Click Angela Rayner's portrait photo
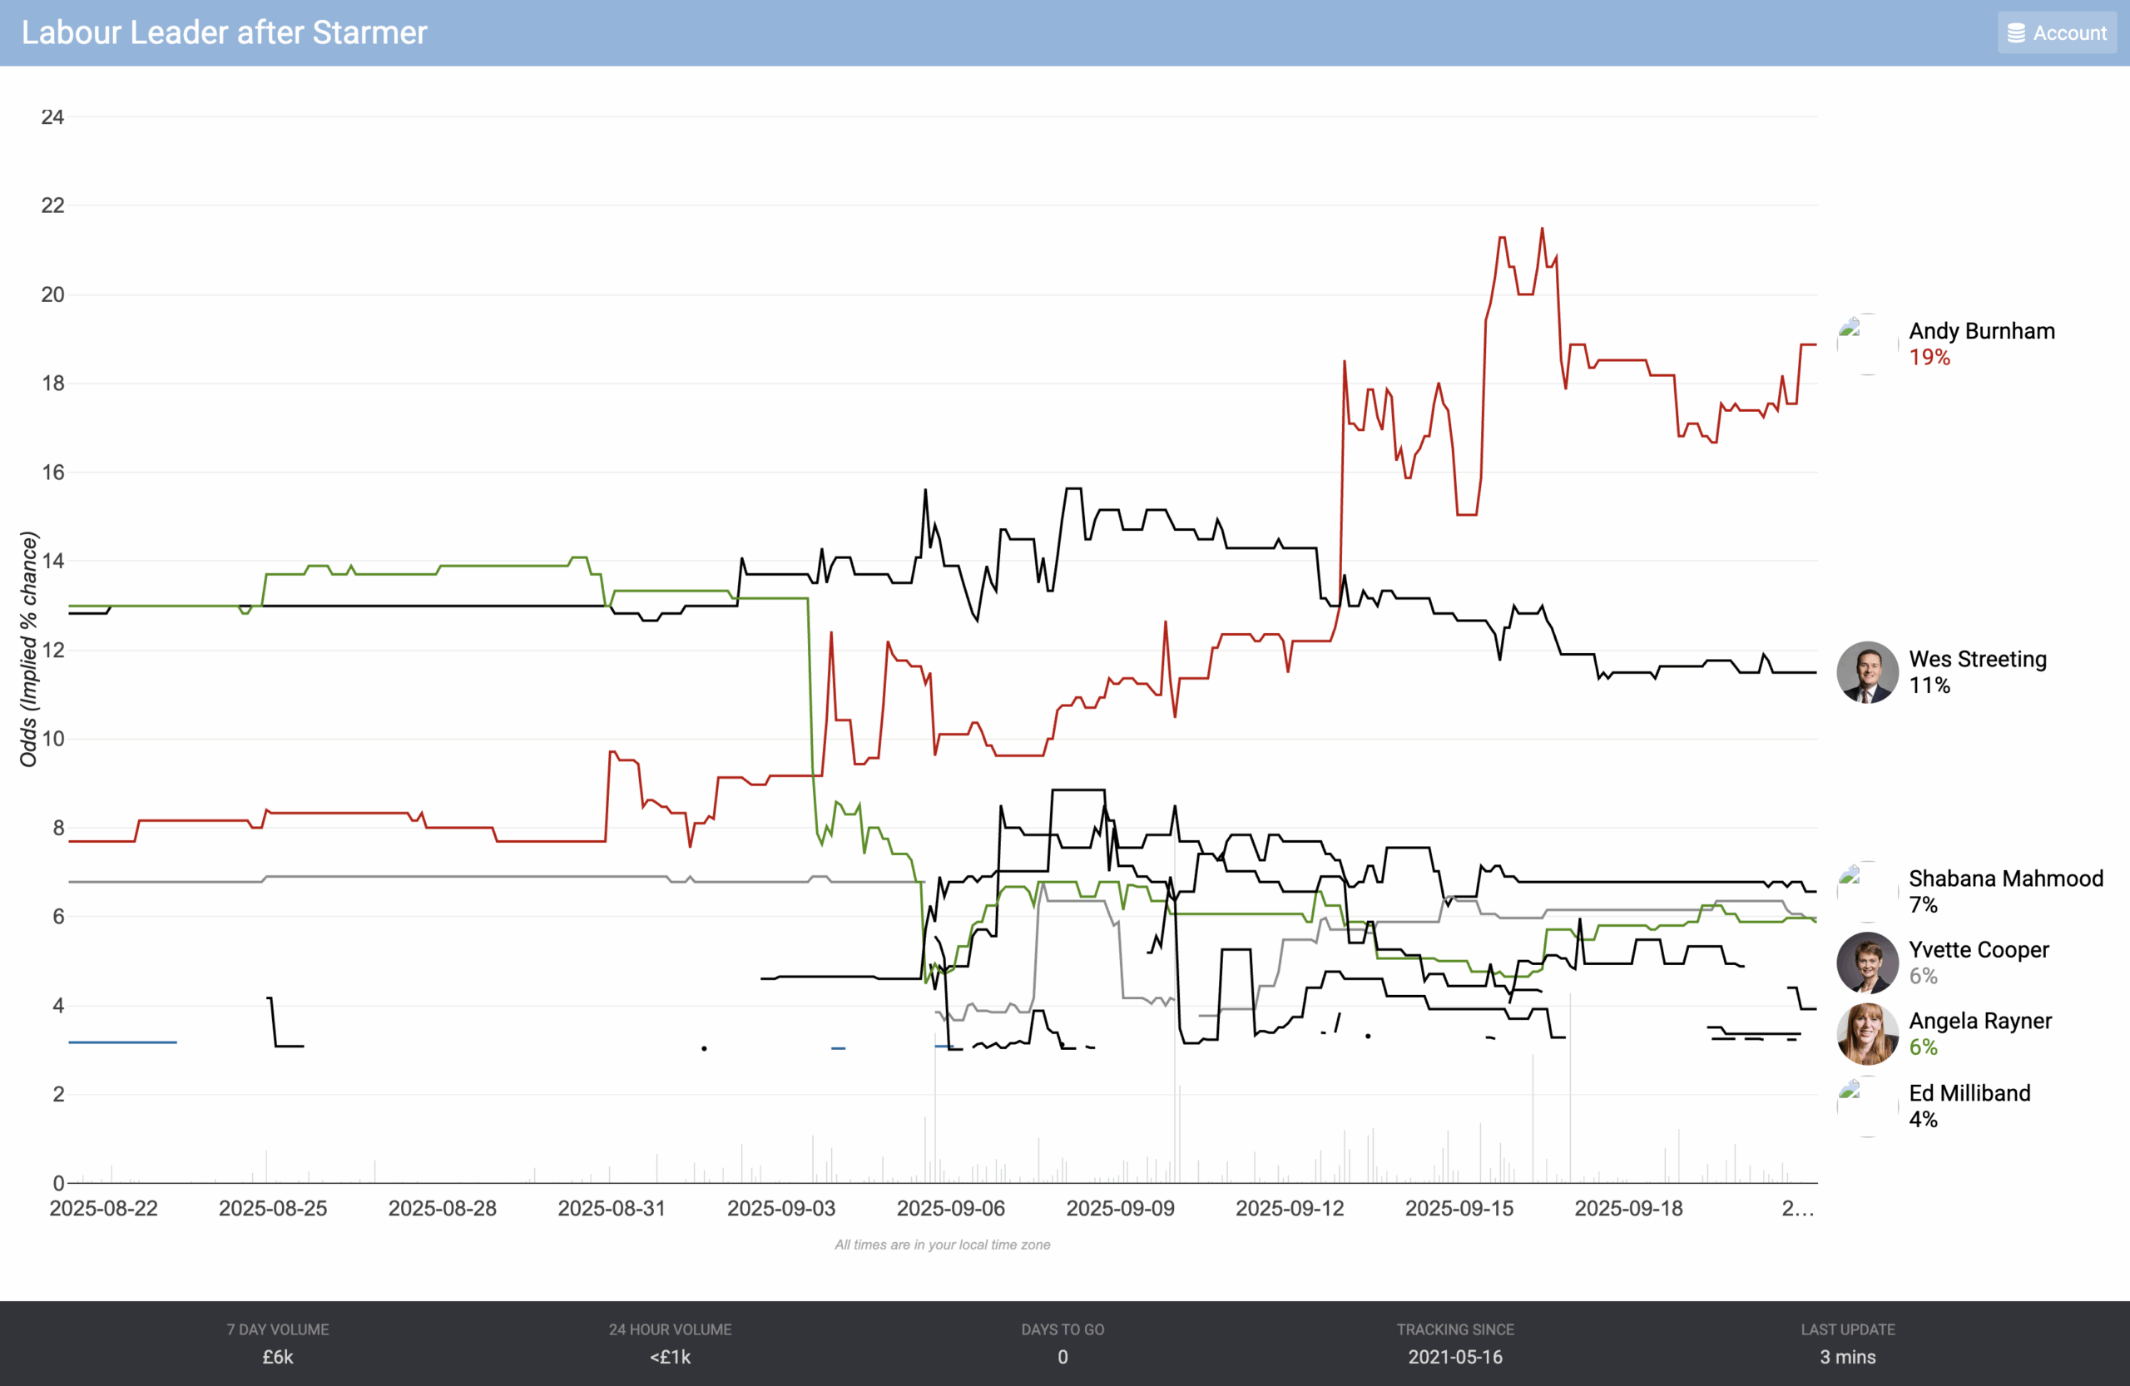The width and height of the screenshot is (2130, 1386). [1867, 1033]
